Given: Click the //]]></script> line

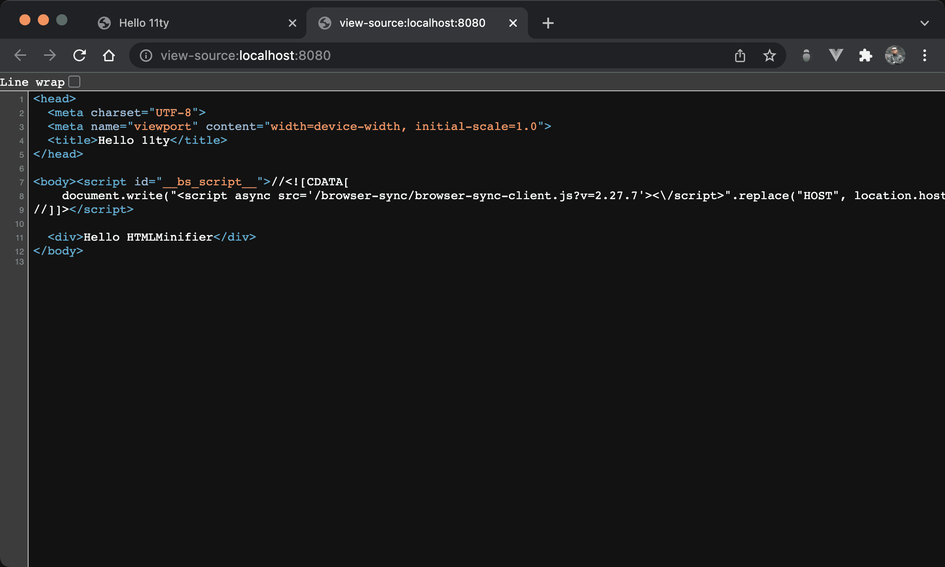Looking at the screenshot, I should pos(84,209).
